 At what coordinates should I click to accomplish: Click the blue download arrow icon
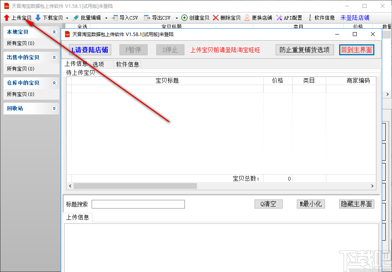(x=38, y=18)
